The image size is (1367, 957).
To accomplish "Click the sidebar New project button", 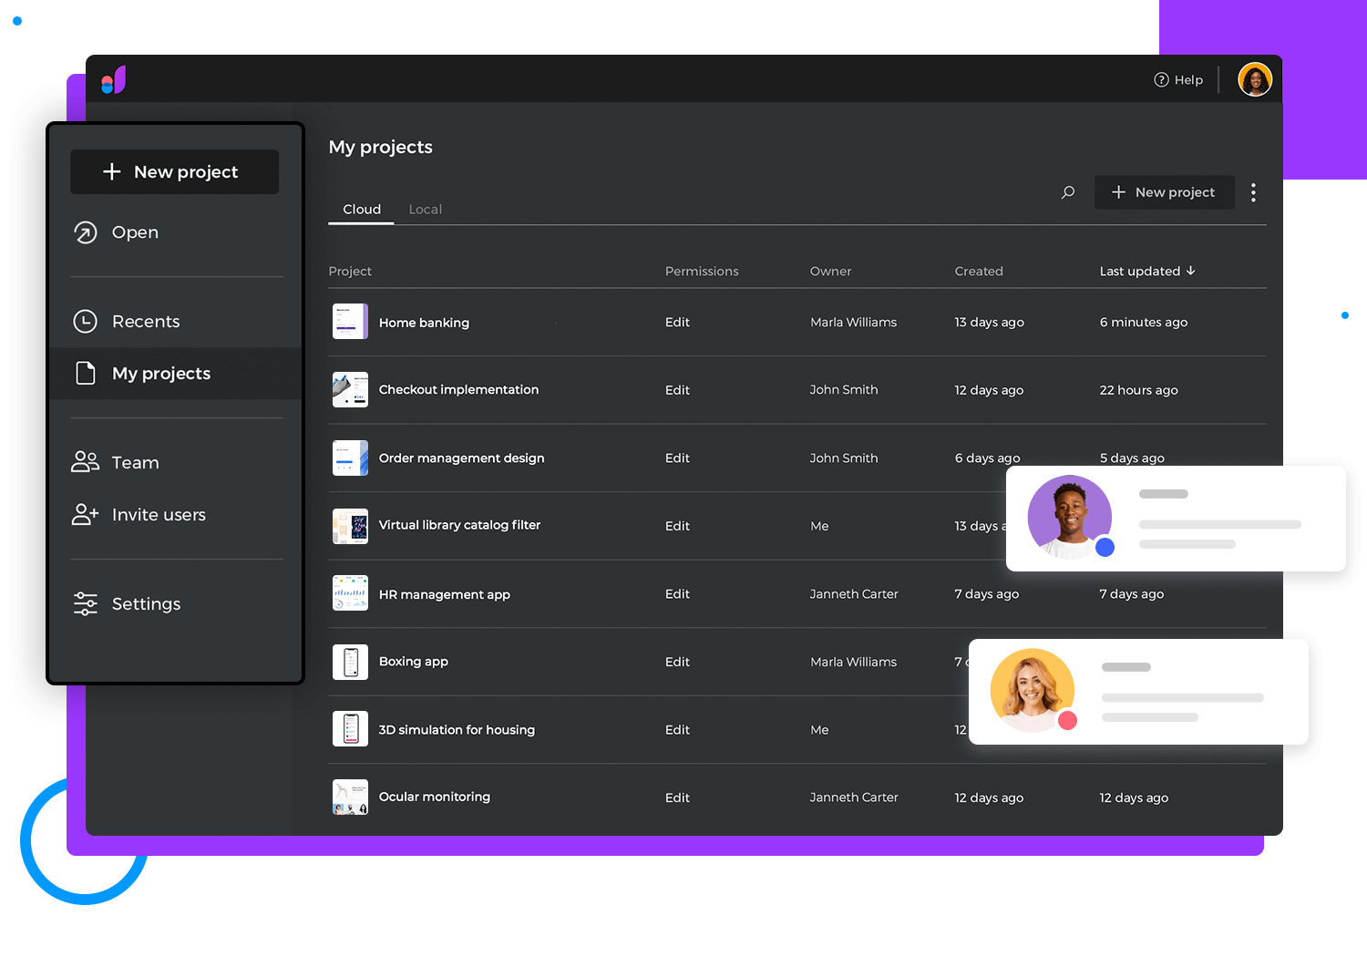I will pyautogui.click(x=175, y=172).
